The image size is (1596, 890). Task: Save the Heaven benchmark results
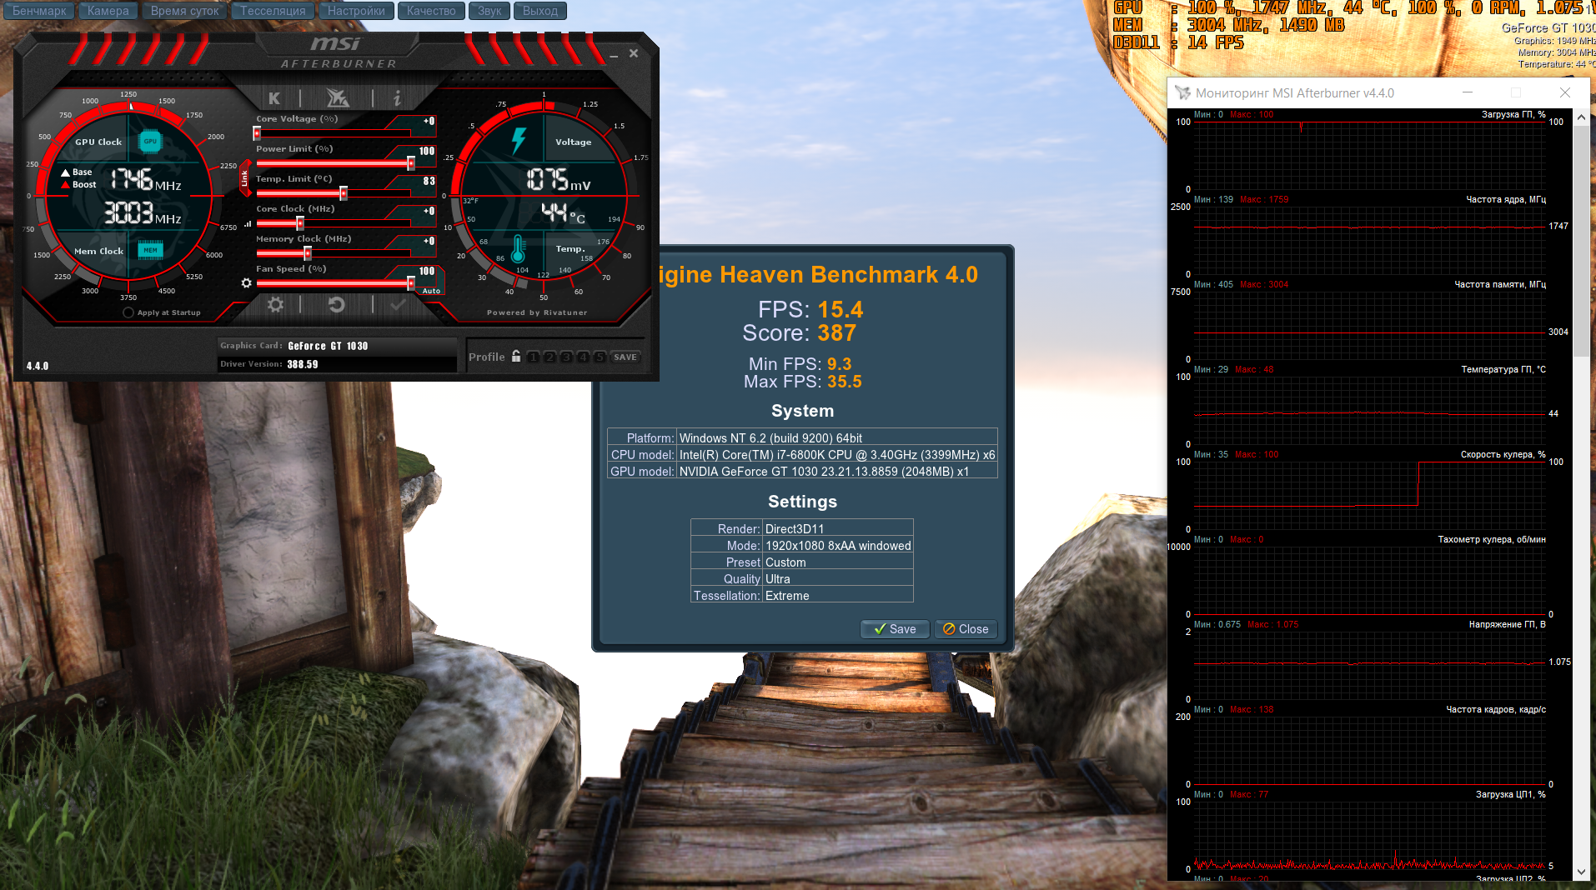tap(895, 629)
